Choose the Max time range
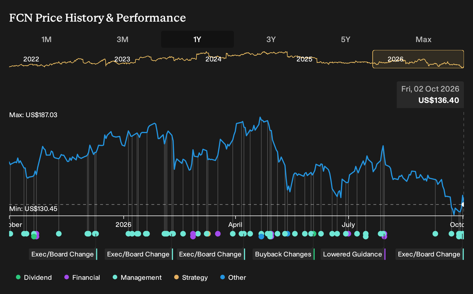The height and width of the screenshot is (294, 473). (423, 39)
